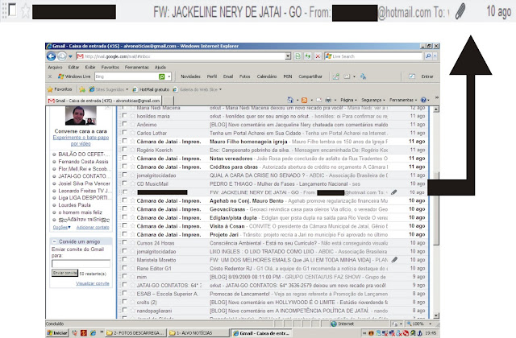This screenshot has height=338, width=516.
Task: Click Internet Explorer quick launch icon
Action: 94,333
